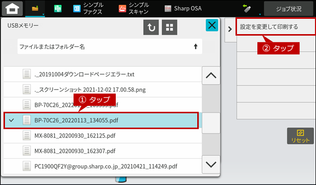Select ._スクリーンショット 2021-12-02 17.00.58.png file
Viewport: 316px width, 185px height.
pos(102,90)
